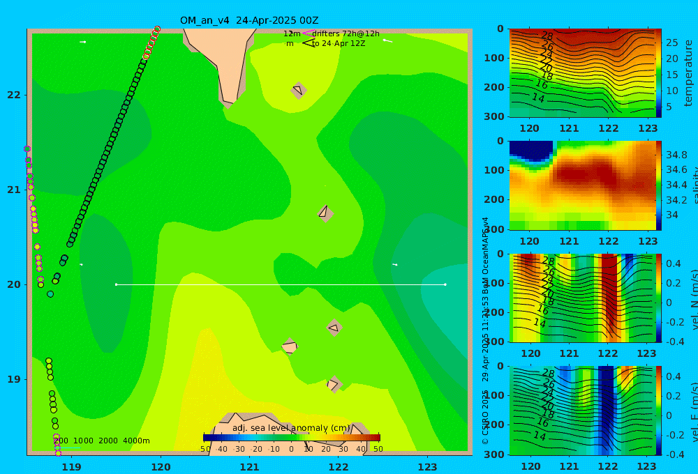Select the island marker near 19.3N, 121.5E
The width and height of the screenshot is (698, 474).
point(290,346)
